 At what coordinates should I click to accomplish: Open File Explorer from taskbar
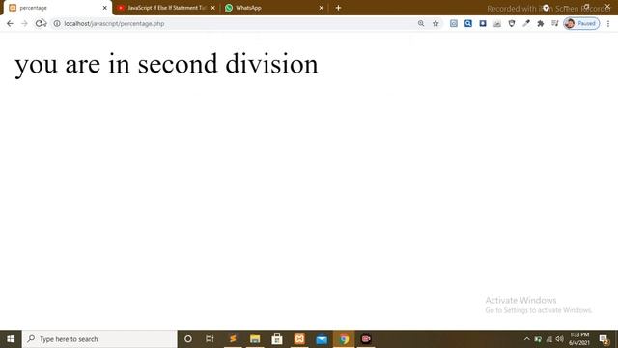click(x=255, y=339)
